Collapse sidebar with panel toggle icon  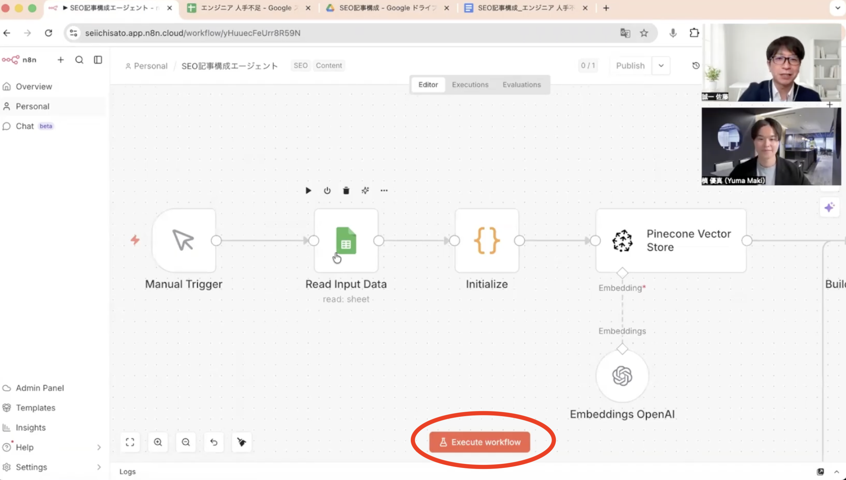point(98,60)
